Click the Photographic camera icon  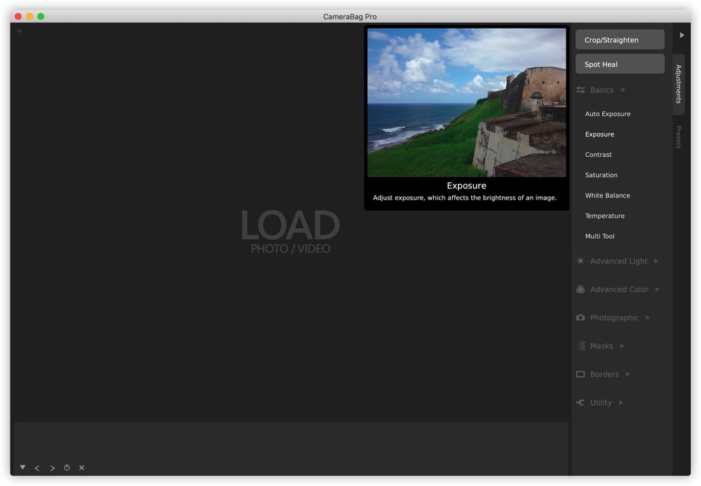580,318
